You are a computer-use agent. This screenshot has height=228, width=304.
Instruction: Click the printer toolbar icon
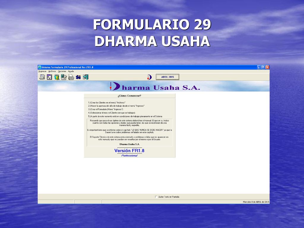[71, 77]
